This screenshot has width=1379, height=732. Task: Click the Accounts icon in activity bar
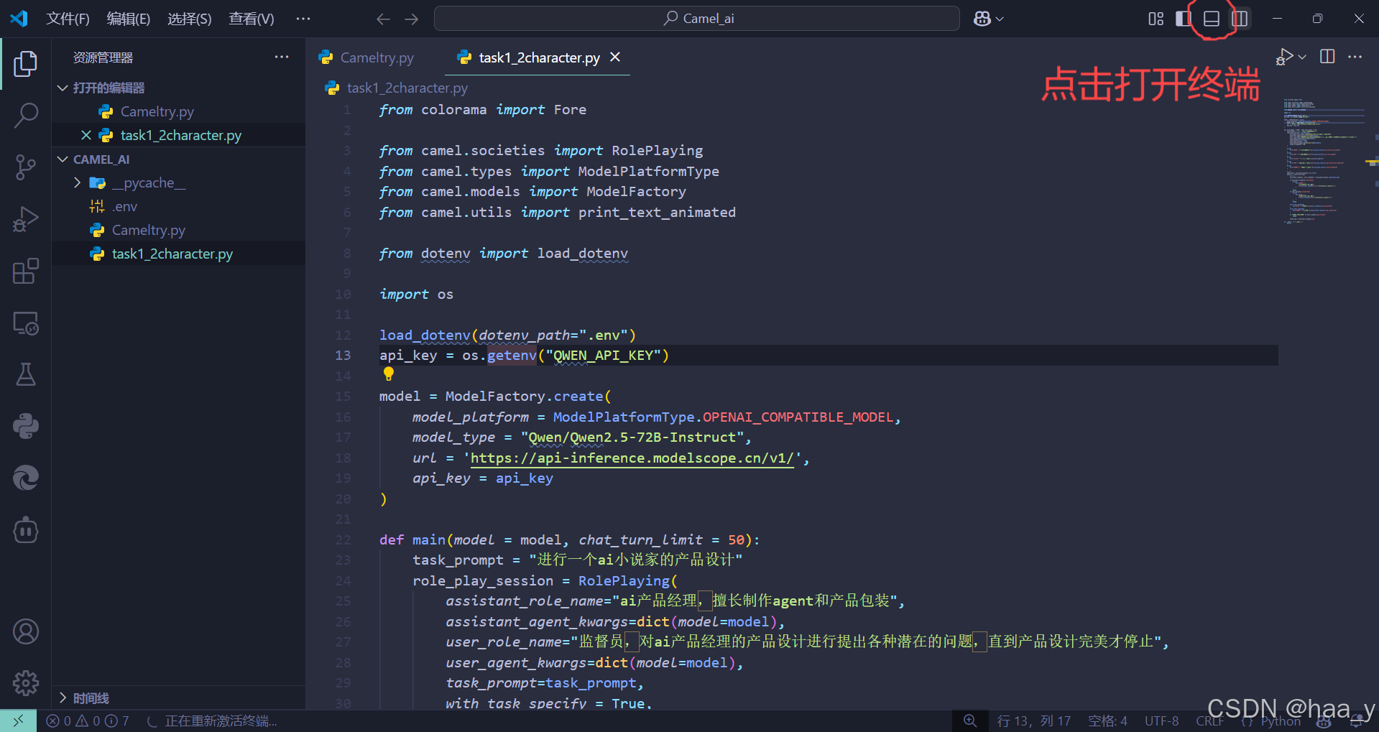[26, 631]
